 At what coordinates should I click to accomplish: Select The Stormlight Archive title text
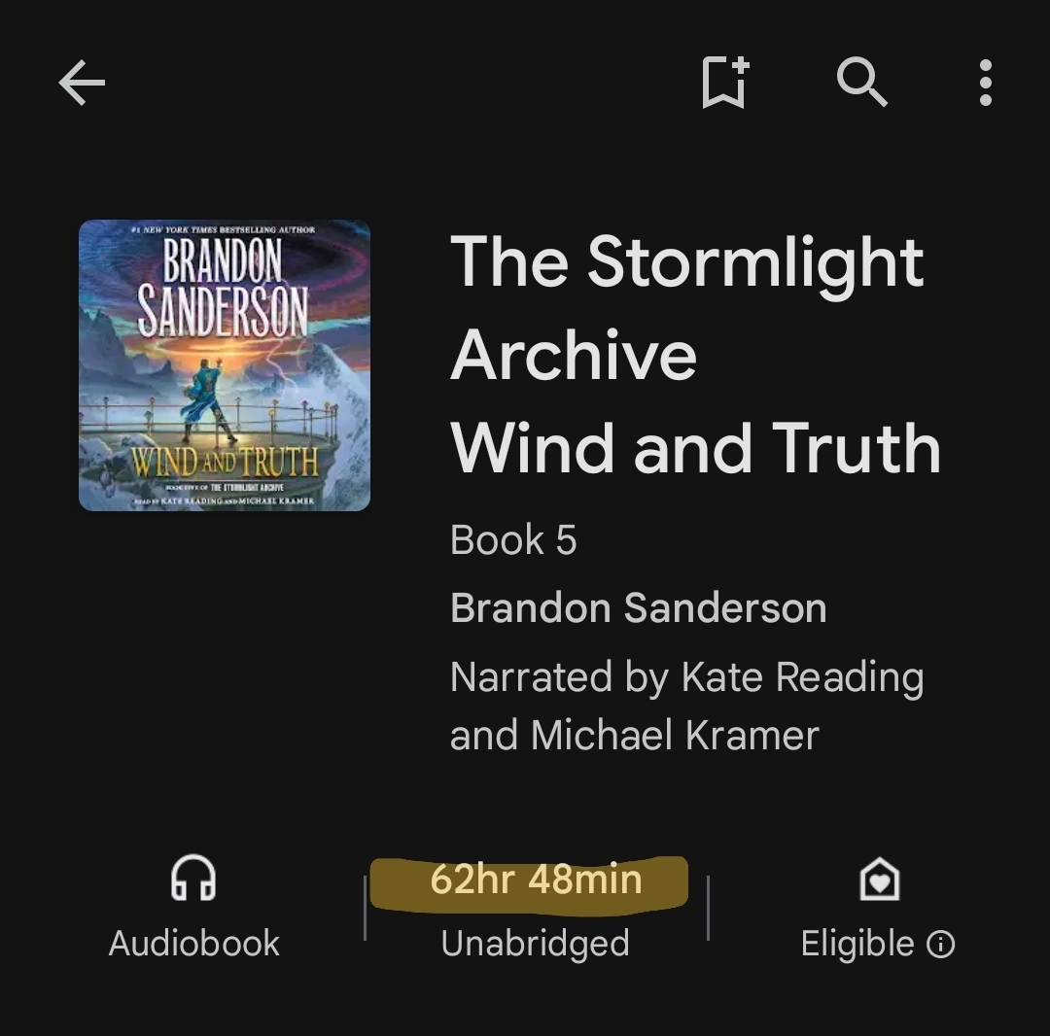pyautogui.click(x=687, y=307)
